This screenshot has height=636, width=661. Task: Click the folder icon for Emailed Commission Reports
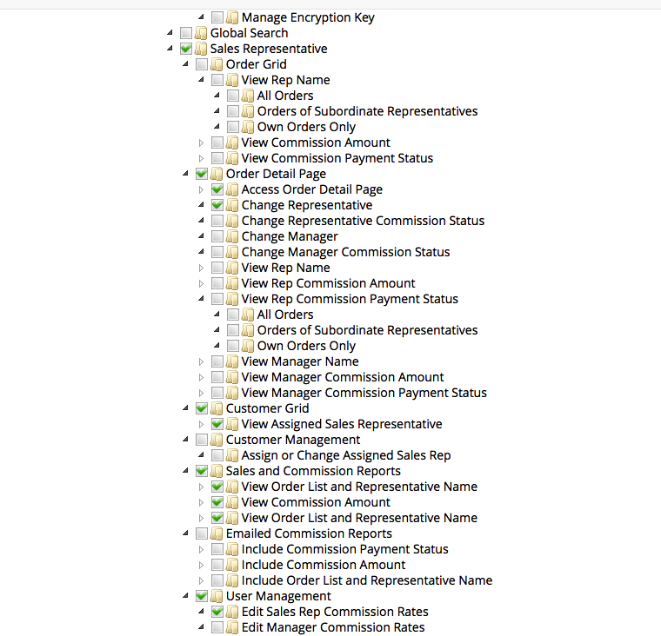tap(217, 533)
